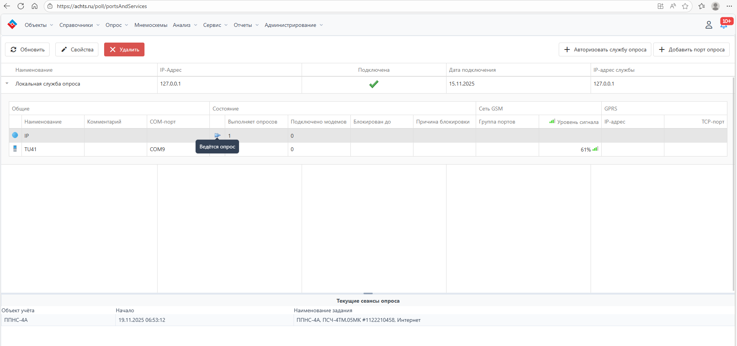Collapse the Локальная служба опроса row
Viewport: 737px width, 346px height.
7,84
